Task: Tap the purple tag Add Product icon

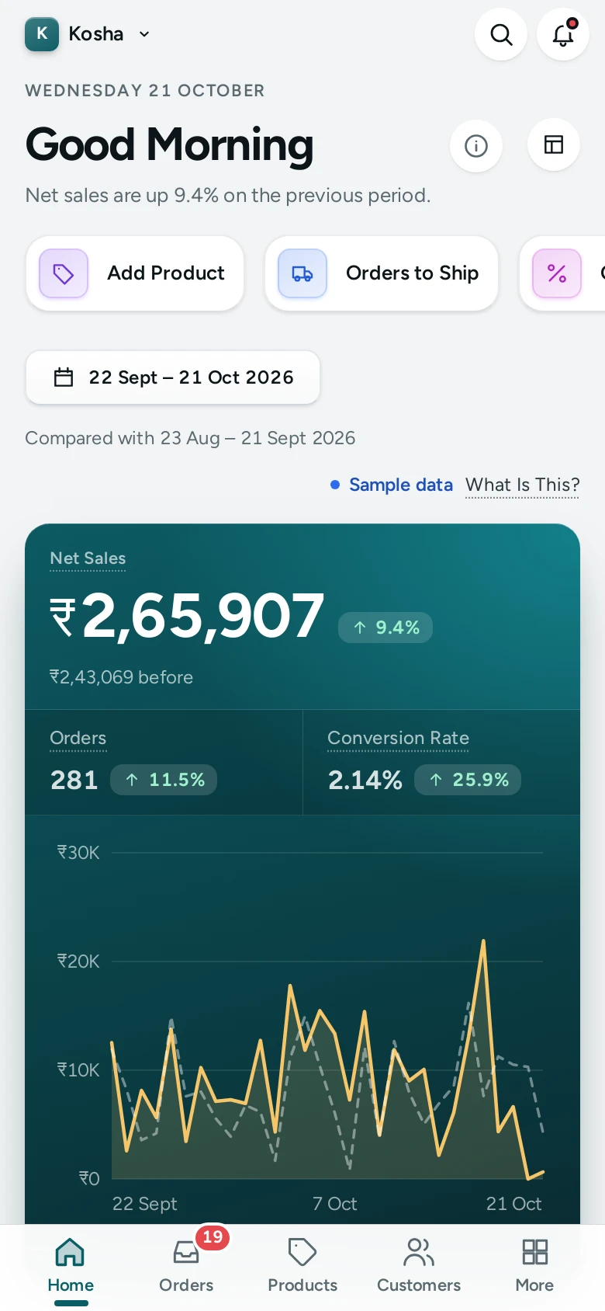Action: (x=64, y=273)
